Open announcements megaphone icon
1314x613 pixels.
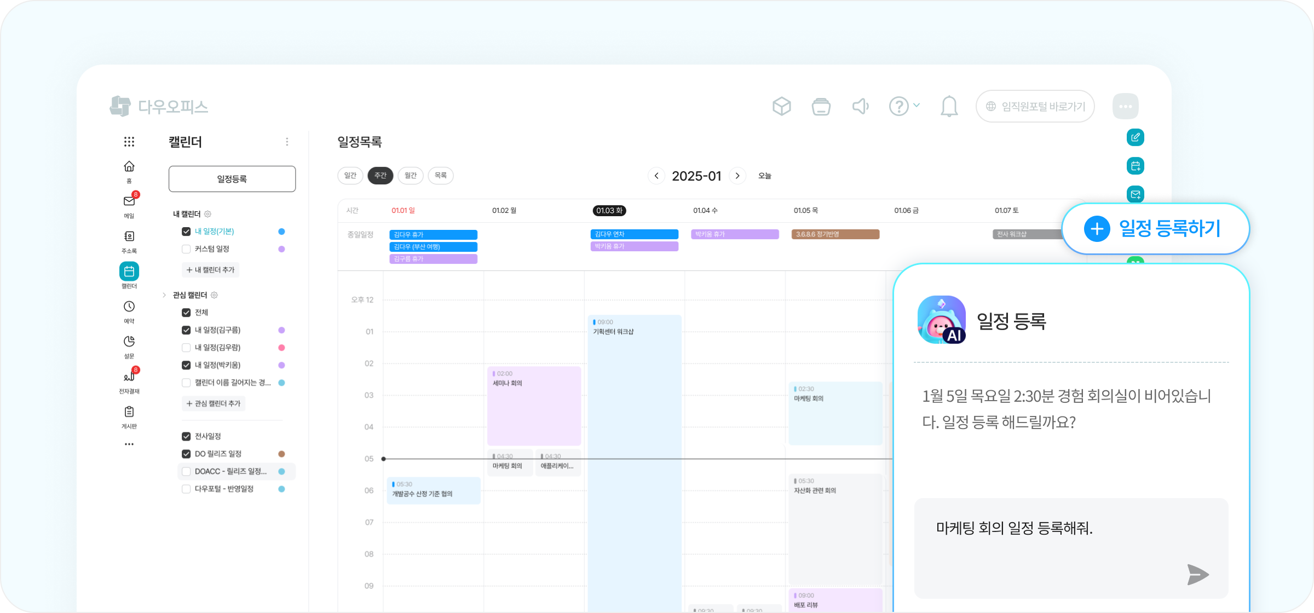coord(861,106)
